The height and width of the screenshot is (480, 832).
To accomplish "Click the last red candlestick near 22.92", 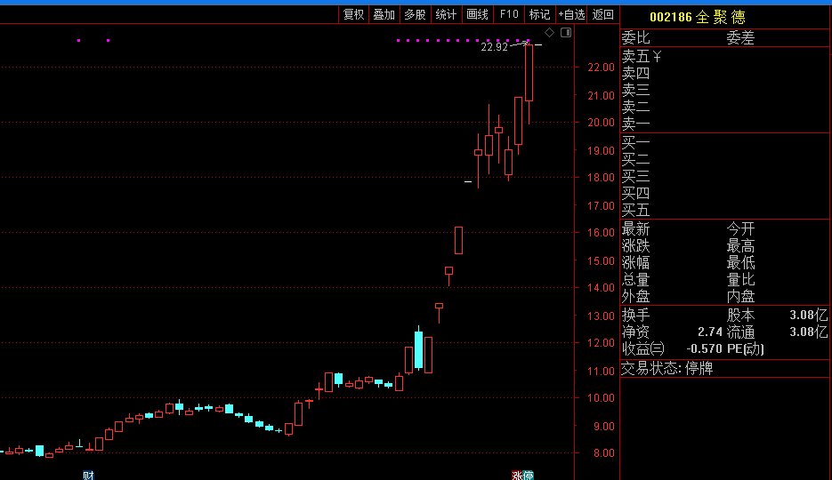I will coord(529,73).
